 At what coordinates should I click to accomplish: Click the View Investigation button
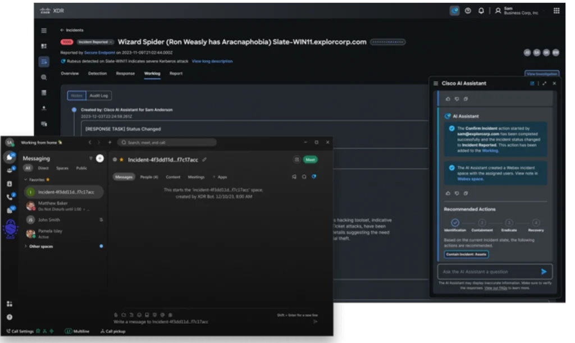coord(542,74)
